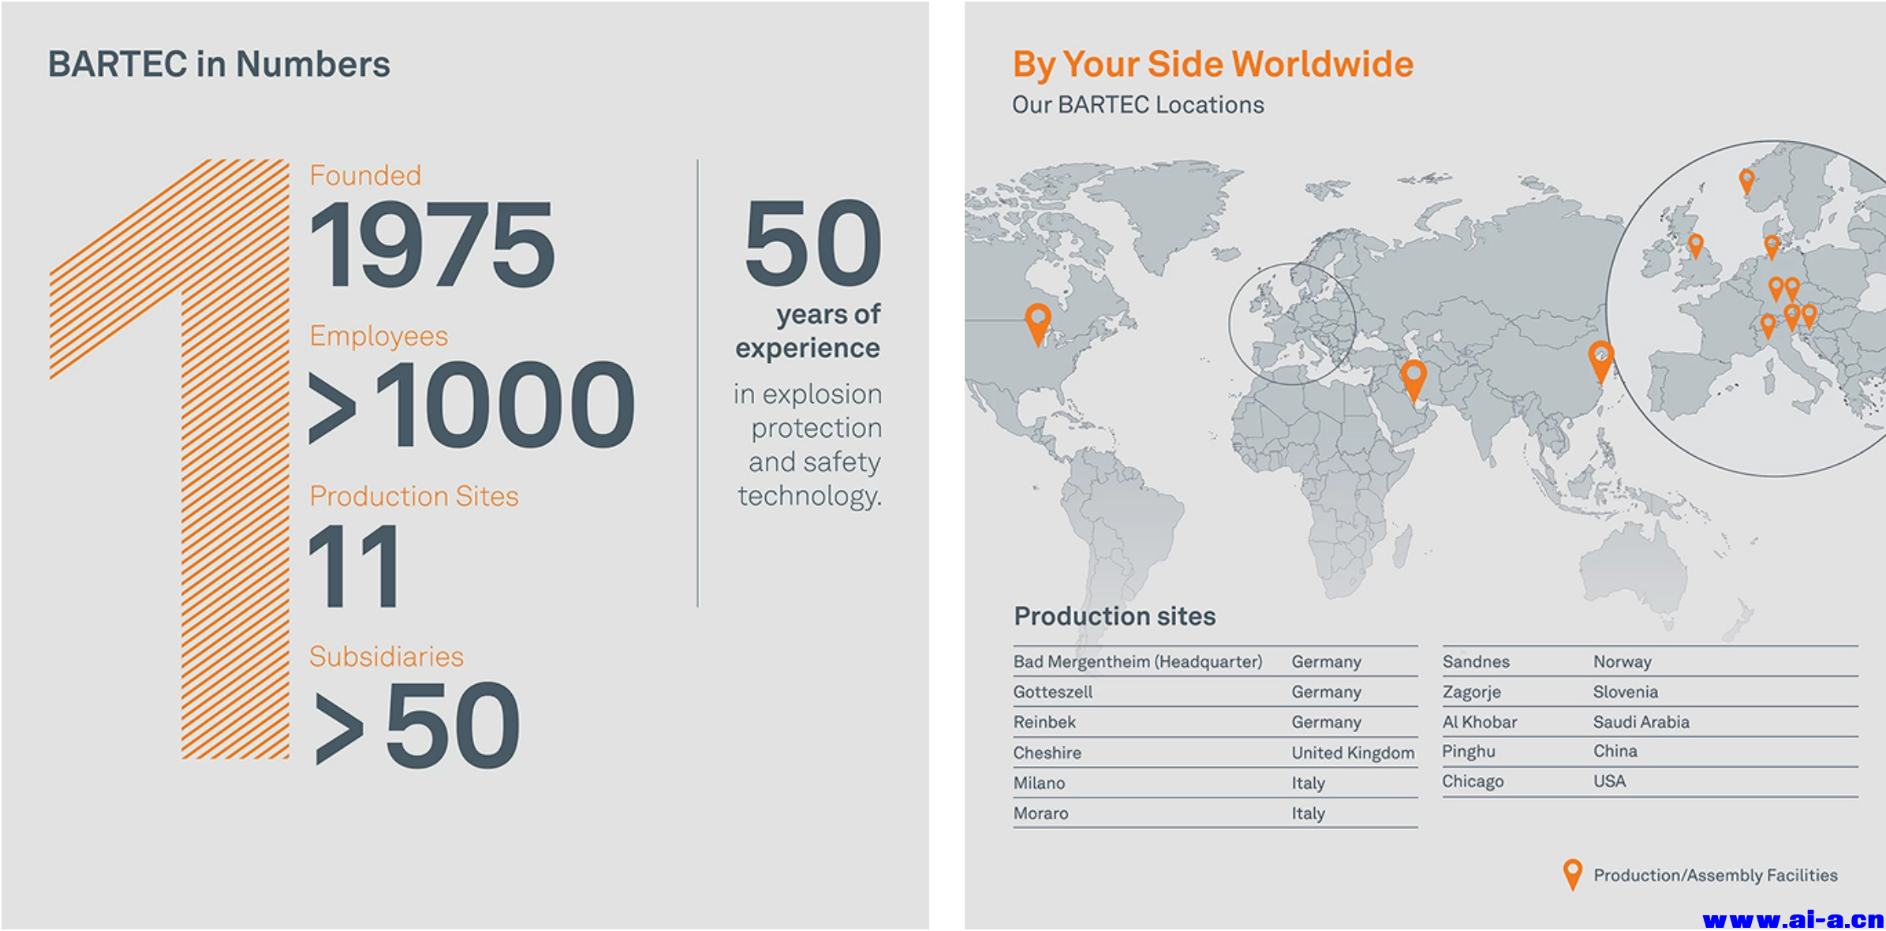Viewport: 1886px width, 931px height.
Task: Click the large "50" above years of experience
Action: (x=813, y=242)
